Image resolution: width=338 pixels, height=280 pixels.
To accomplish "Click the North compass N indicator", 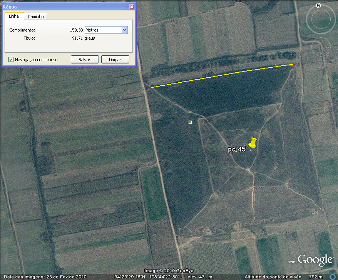I will click(318, 5).
